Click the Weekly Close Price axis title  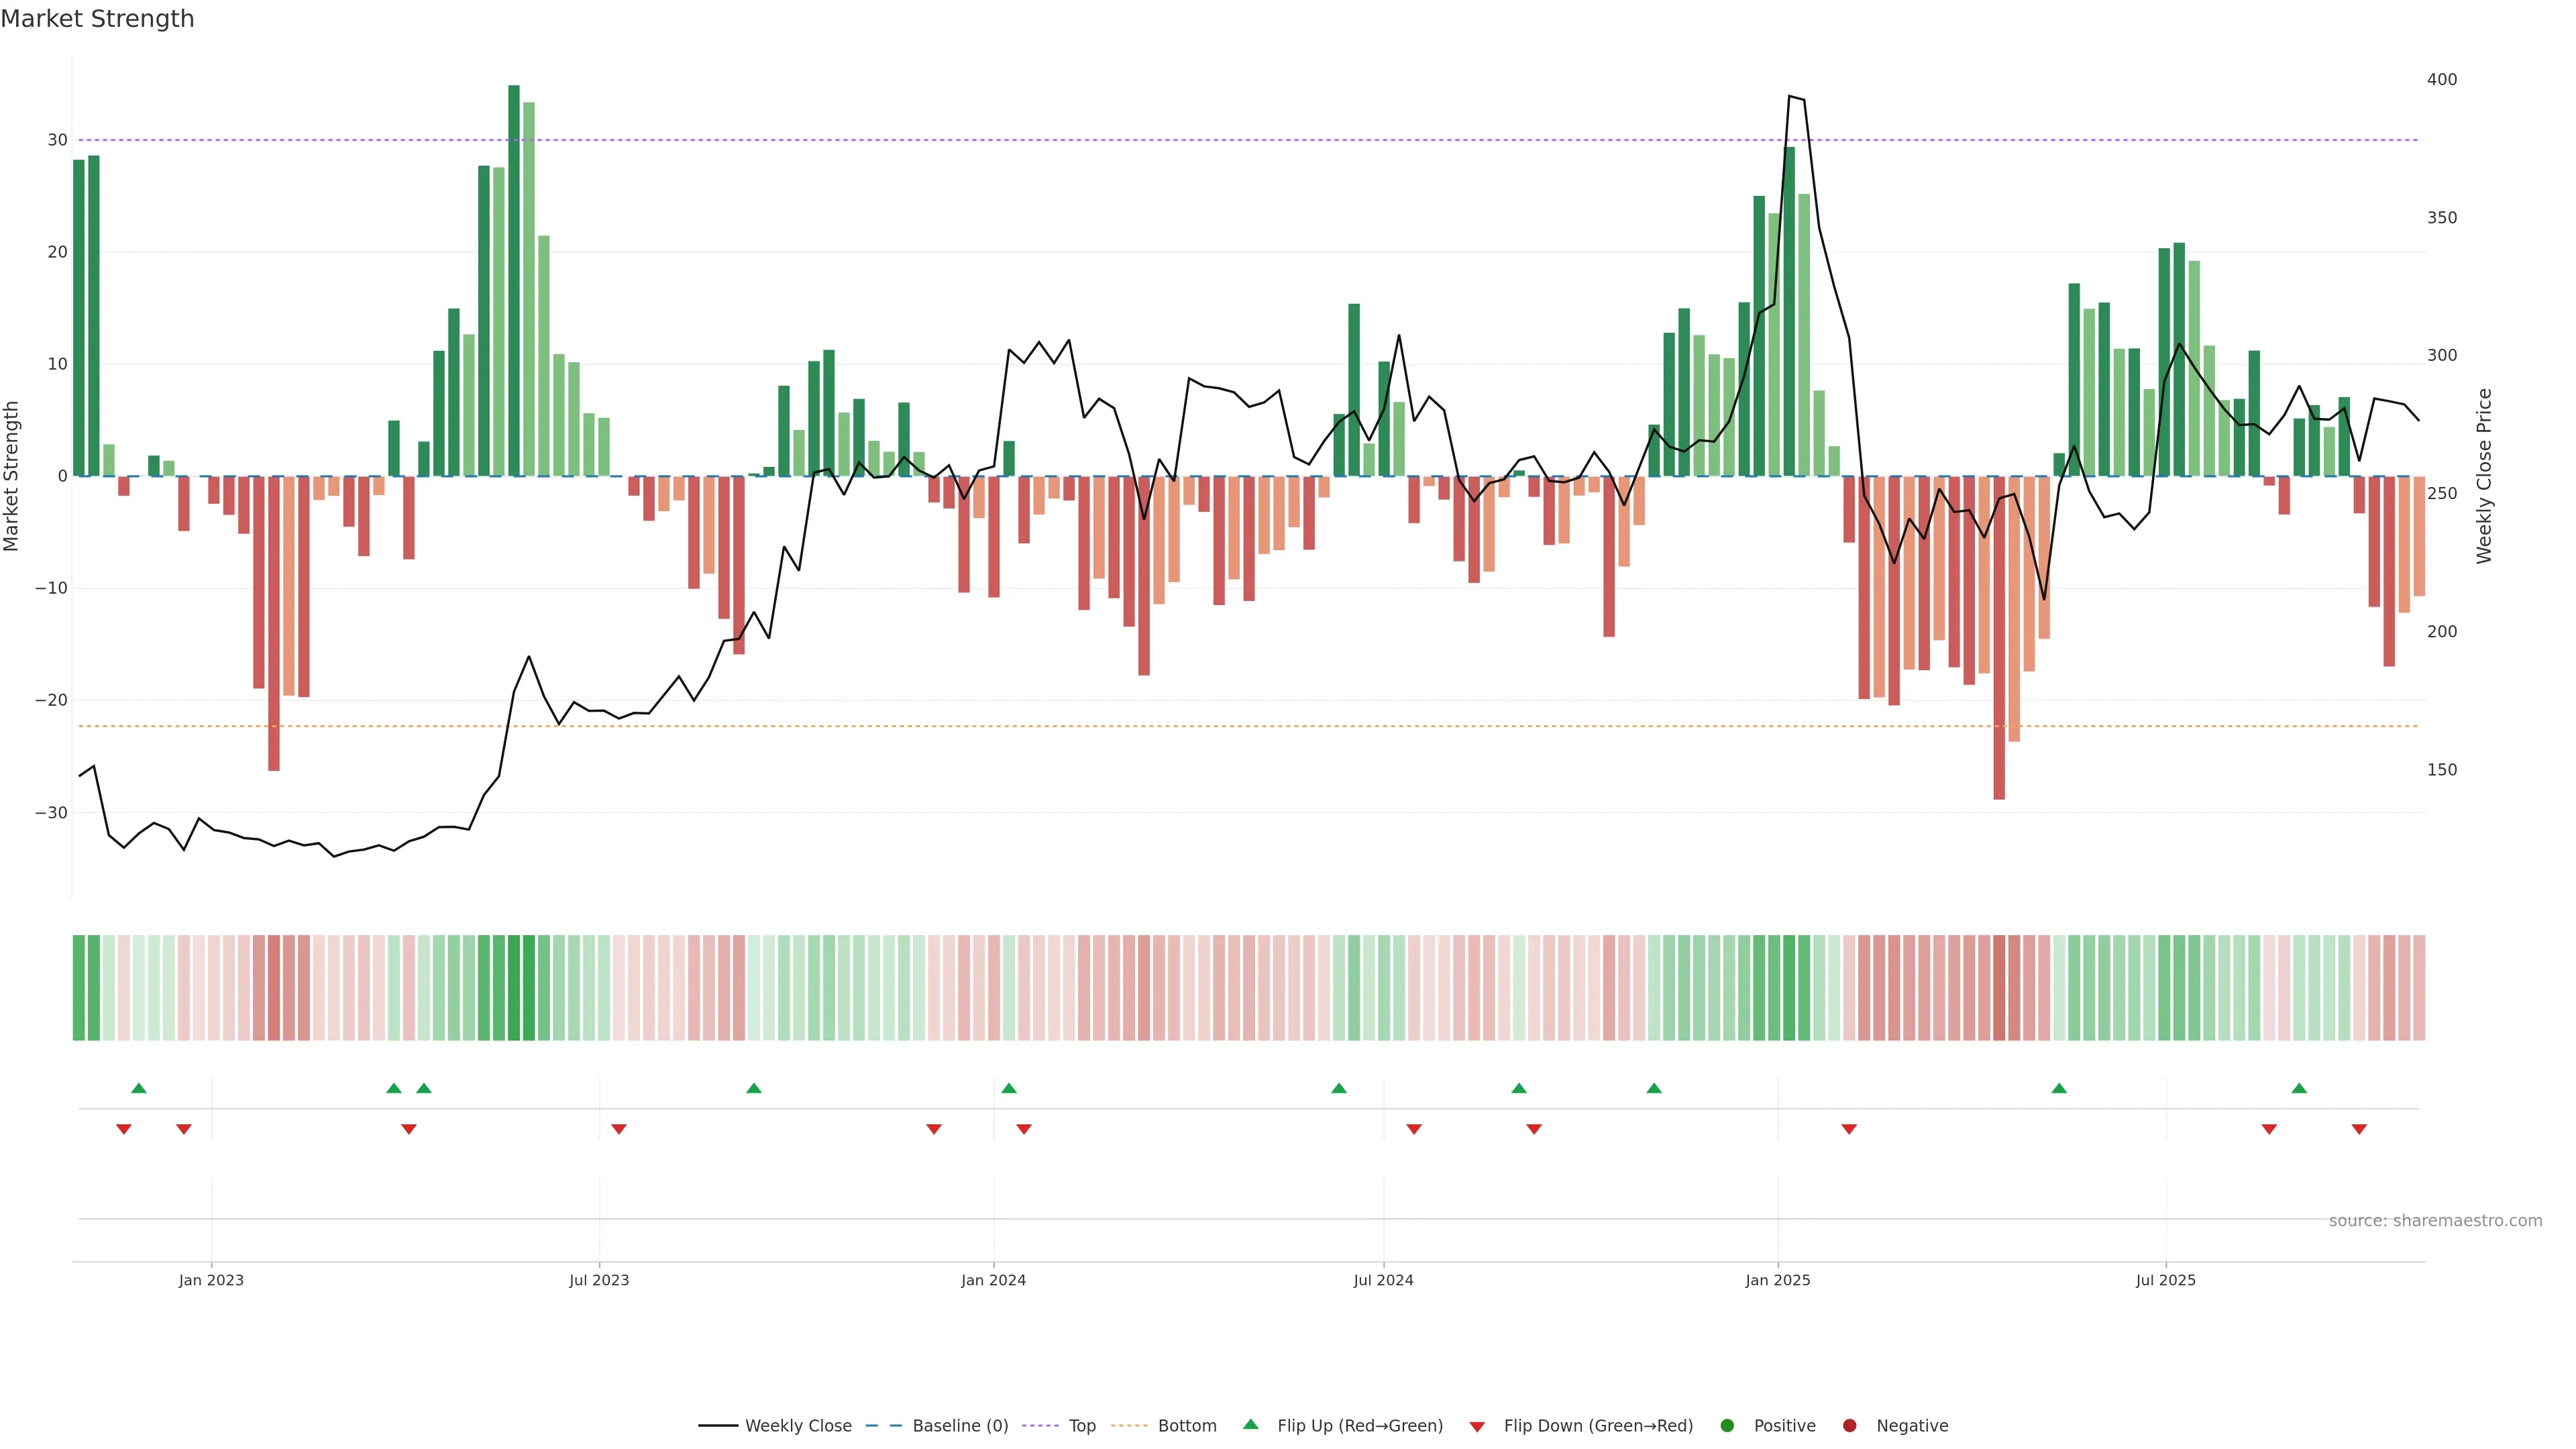[x=2484, y=476]
